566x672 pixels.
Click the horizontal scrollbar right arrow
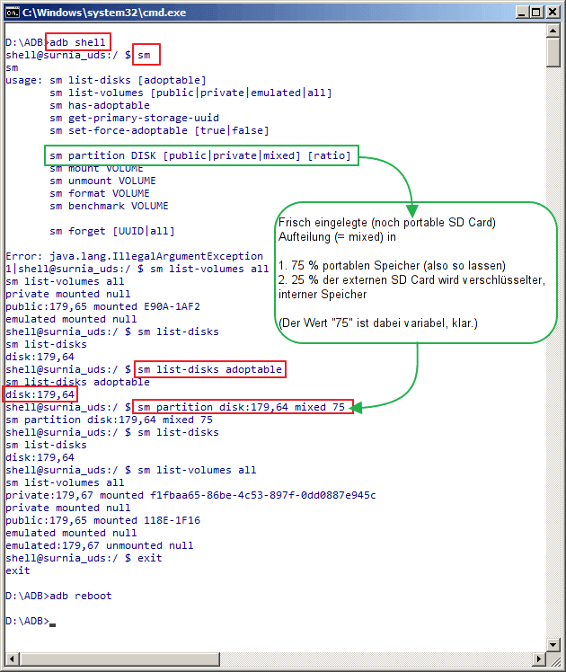pyautogui.click(x=538, y=659)
